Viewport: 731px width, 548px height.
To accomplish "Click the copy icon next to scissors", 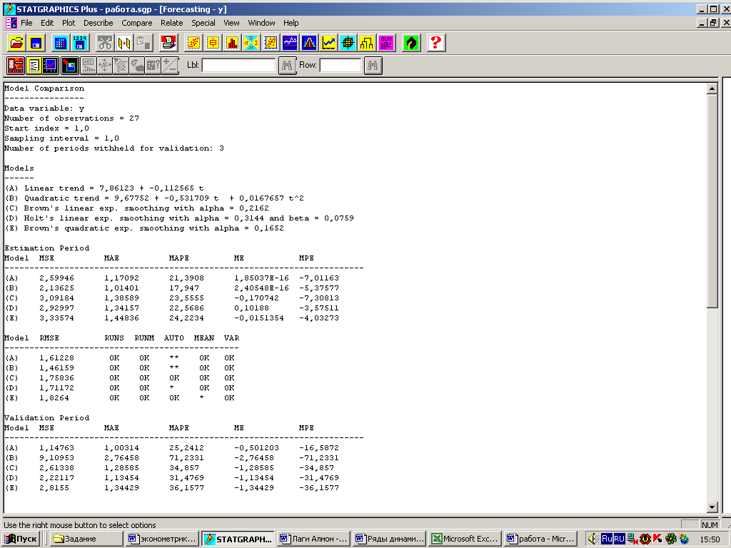I will click(124, 43).
